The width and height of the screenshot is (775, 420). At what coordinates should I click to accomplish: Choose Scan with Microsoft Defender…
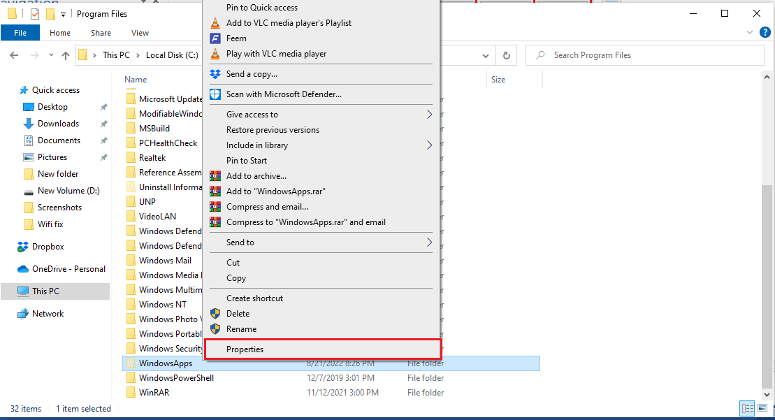(x=284, y=94)
